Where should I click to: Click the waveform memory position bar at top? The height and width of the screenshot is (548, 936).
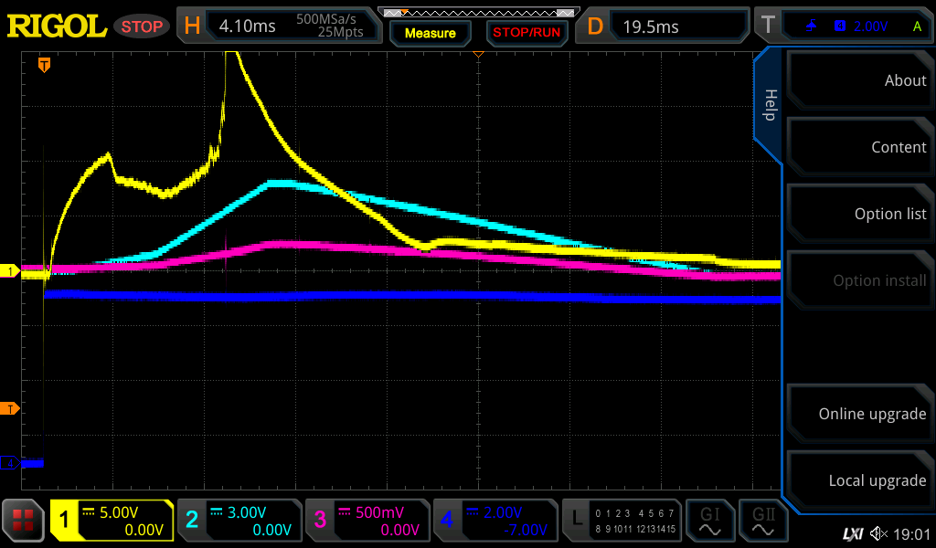coord(478,13)
